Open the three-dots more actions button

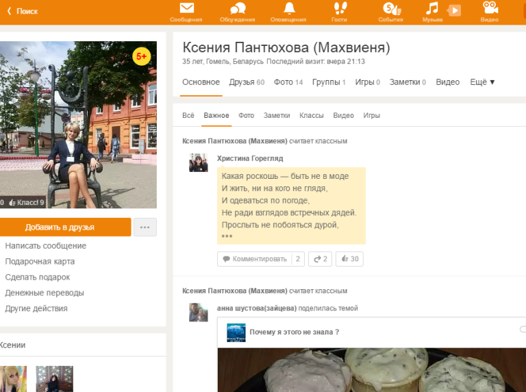[145, 228]
